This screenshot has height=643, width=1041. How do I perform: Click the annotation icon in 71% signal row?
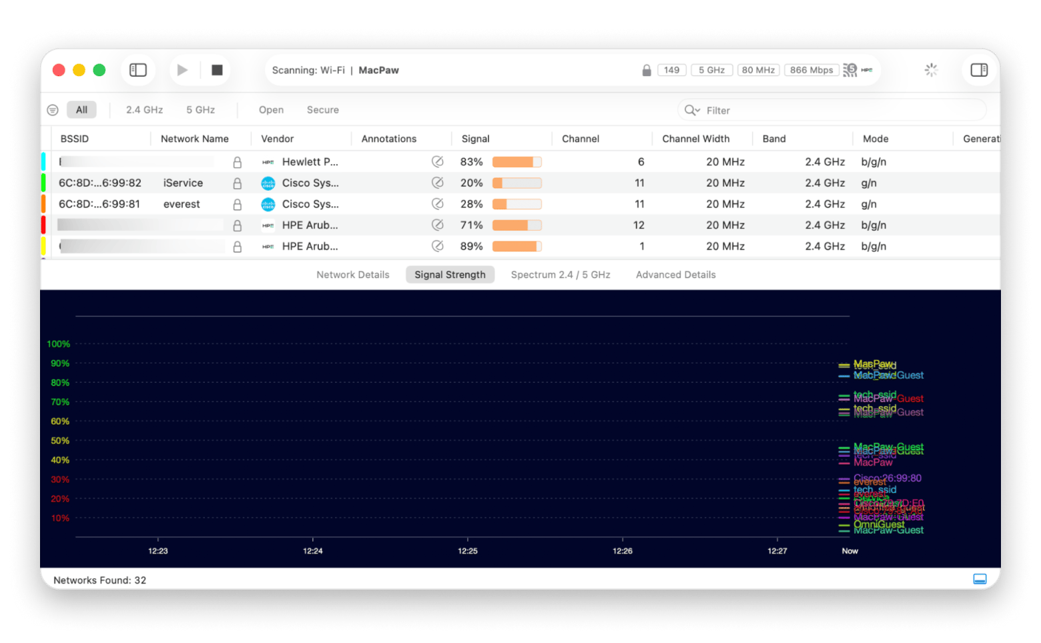click(x=438, y=225)
